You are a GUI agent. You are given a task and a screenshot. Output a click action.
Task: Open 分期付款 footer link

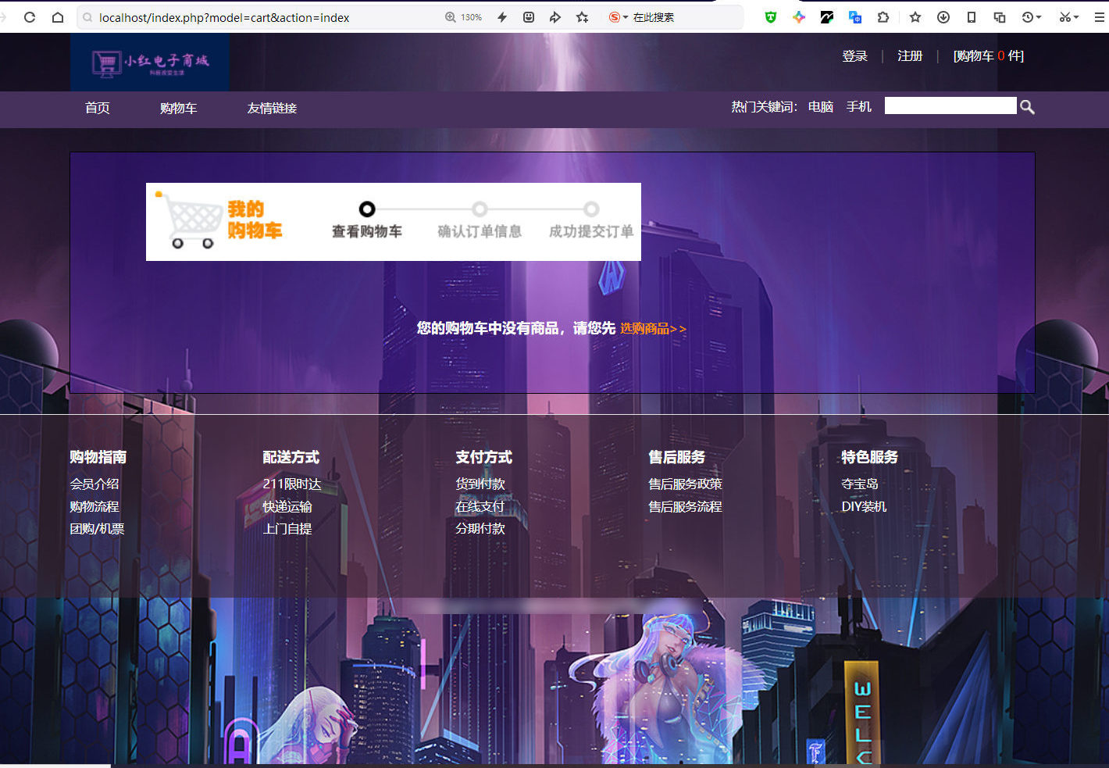click(480, 529)
